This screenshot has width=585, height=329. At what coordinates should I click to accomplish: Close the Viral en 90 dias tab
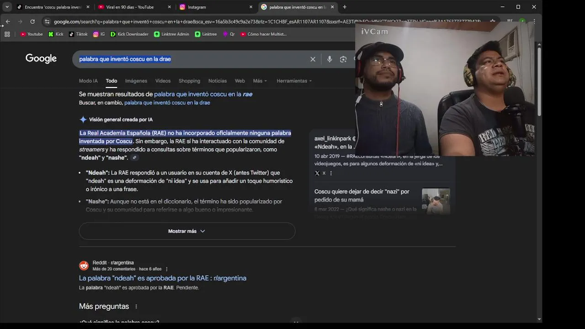pos(170,7)
